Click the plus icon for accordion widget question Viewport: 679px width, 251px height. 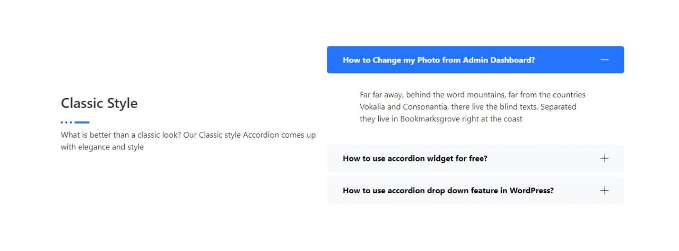tap(604, 158)
